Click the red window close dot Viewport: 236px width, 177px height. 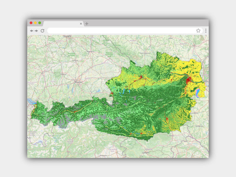tap(31, 23)
